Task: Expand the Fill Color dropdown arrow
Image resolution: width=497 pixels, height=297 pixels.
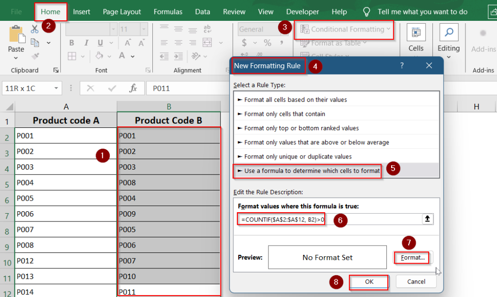Action: (x=109, y=56)
